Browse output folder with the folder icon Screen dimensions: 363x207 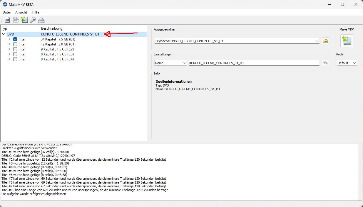pyautogui.click(x=325, y=41)
